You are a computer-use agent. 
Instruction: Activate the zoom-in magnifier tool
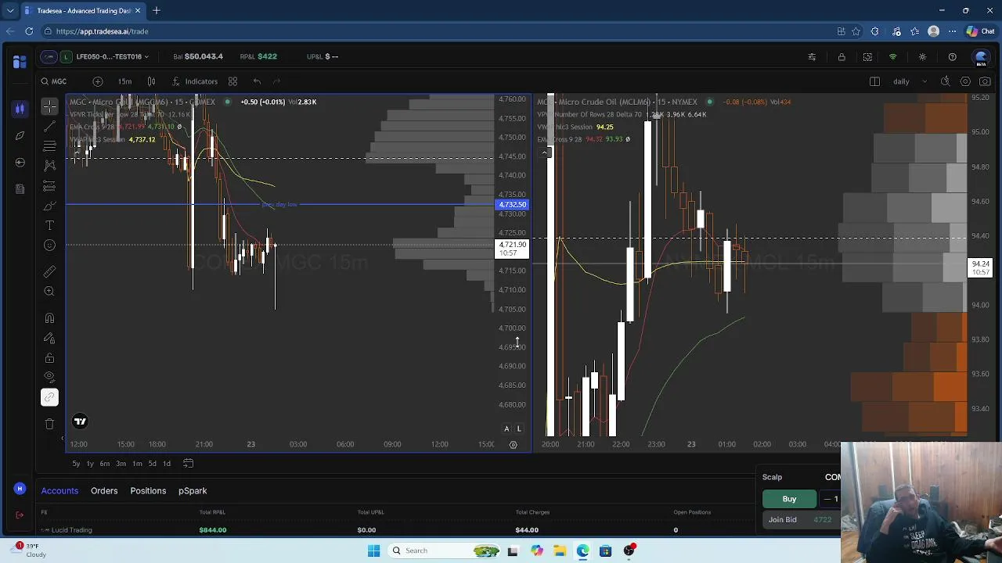point(49,291)
